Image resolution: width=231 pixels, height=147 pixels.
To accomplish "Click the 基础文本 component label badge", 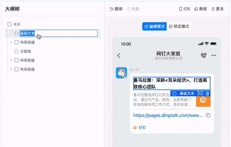I will pyautogui.click(x=184, y=93).
